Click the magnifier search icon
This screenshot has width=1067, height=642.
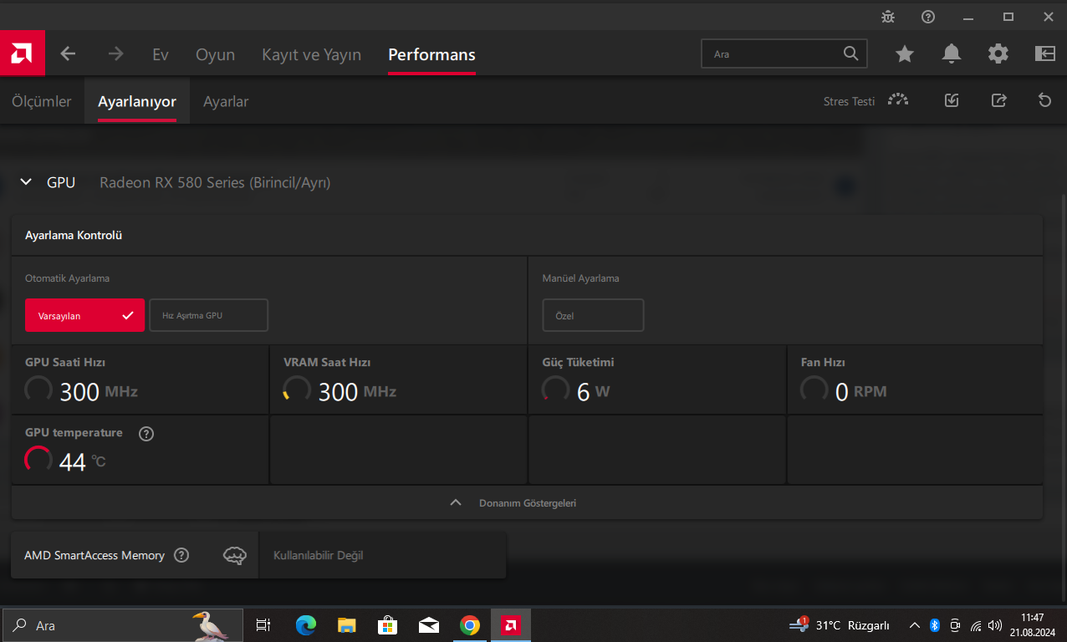point(850,53)
